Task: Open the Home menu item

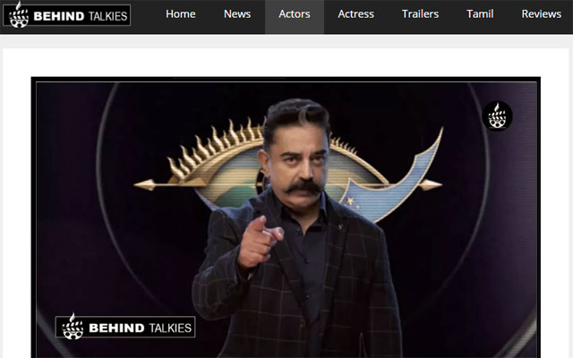Action: coord(181,14)
